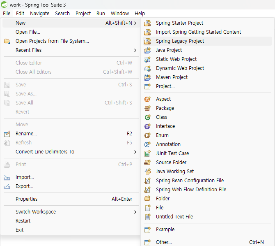Click the brown Enum icon
The height and width of the screenshot is (246, 275).
coord(147,135)
